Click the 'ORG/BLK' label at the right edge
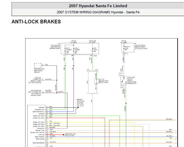Image resolution: width=184 pixels, height=147 pixels. [x=169, y=119]
